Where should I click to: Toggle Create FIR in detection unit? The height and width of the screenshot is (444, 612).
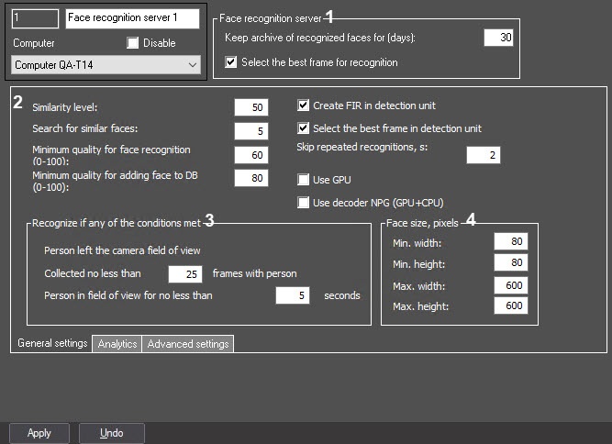[x=303, y=105]
